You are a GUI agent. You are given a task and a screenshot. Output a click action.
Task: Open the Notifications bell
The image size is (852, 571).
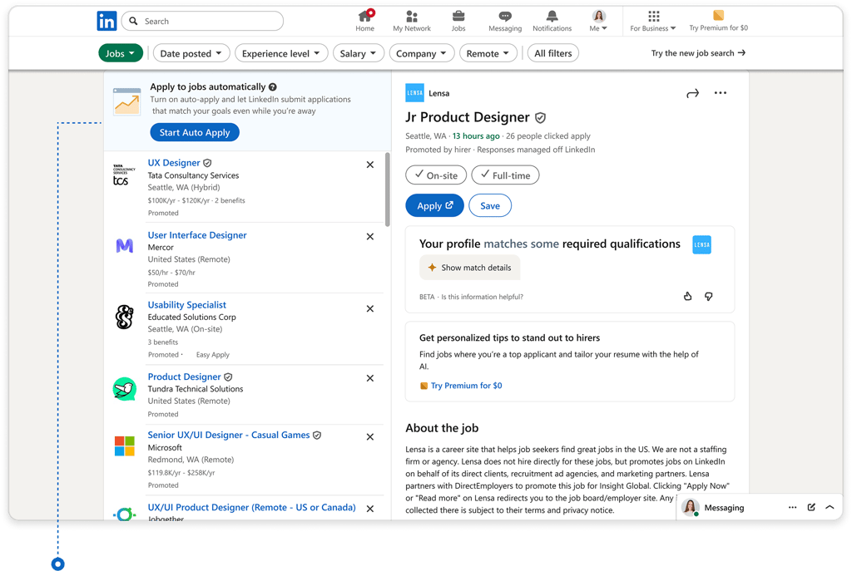552,21
